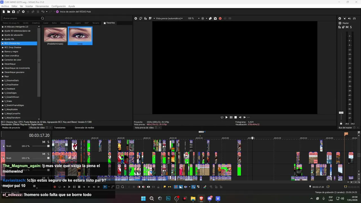
Task: Expand the overlays grid dropdown arrow
Action: (206, 18)
